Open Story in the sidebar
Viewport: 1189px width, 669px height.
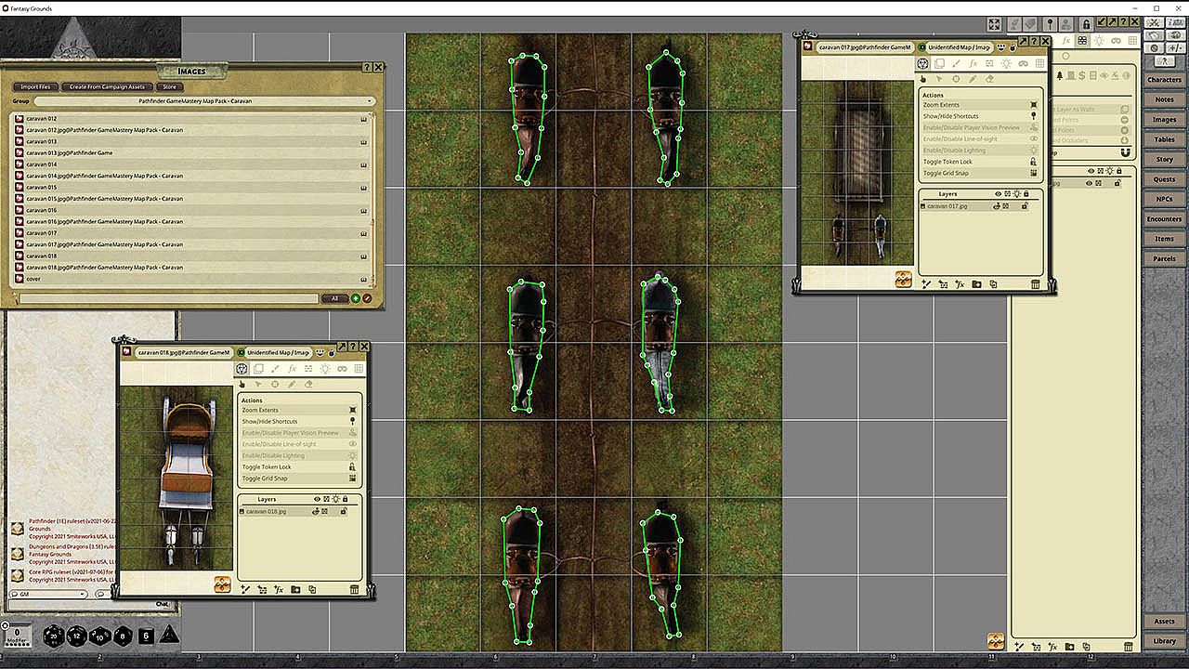click(1164, 160)
